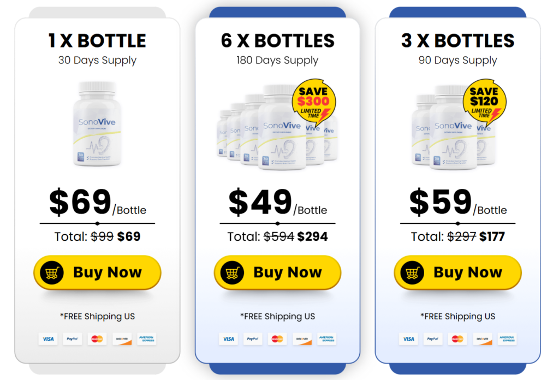Click the Mastercard icon under 1 bottle
The height and width of the screenshot is (380, 559).
97,339
